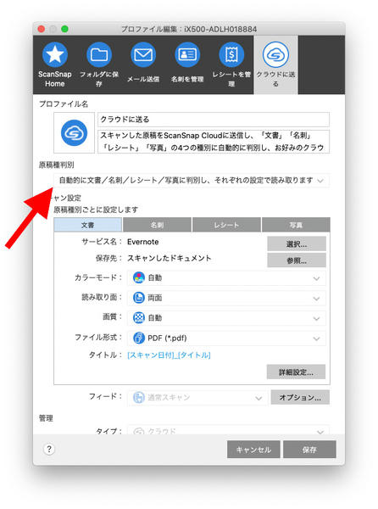
Task: Click the オプション... feed options button
Action: tap(300, 397)
